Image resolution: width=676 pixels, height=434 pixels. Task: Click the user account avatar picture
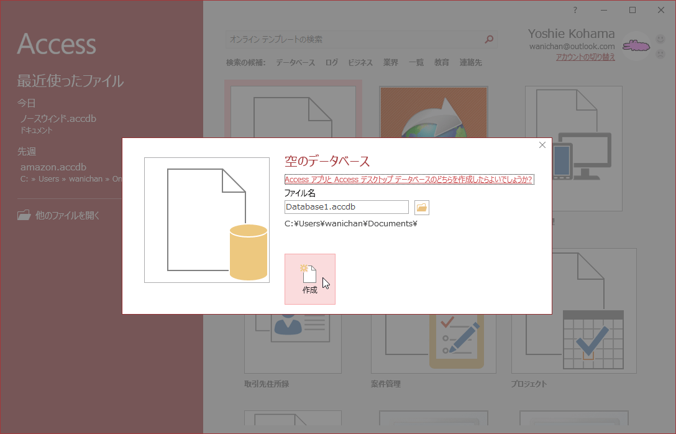636,45
